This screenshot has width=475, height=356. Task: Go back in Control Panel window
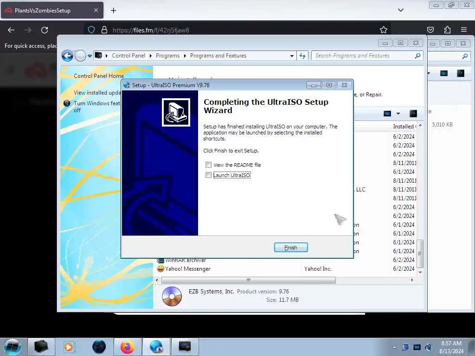pyautogui.click(x=67, y=56)
